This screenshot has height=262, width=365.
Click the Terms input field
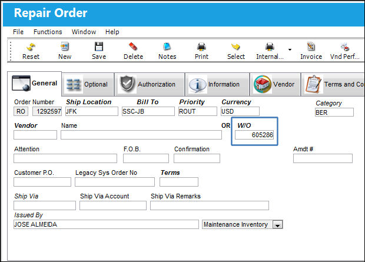point(179,182)
